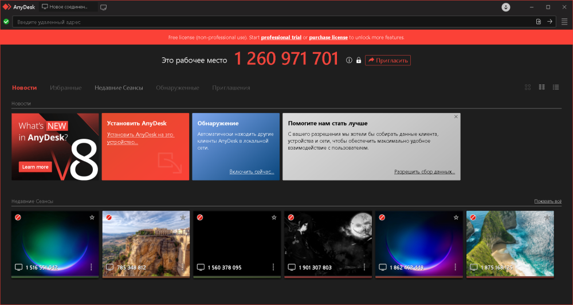
Task: Open options menu for session 1 901 307 803
Action: (x=364, y=267)
